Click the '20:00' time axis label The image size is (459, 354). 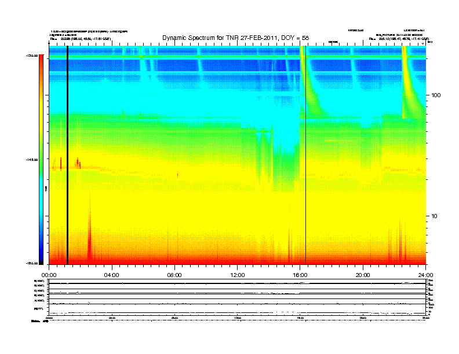point(363,275)
